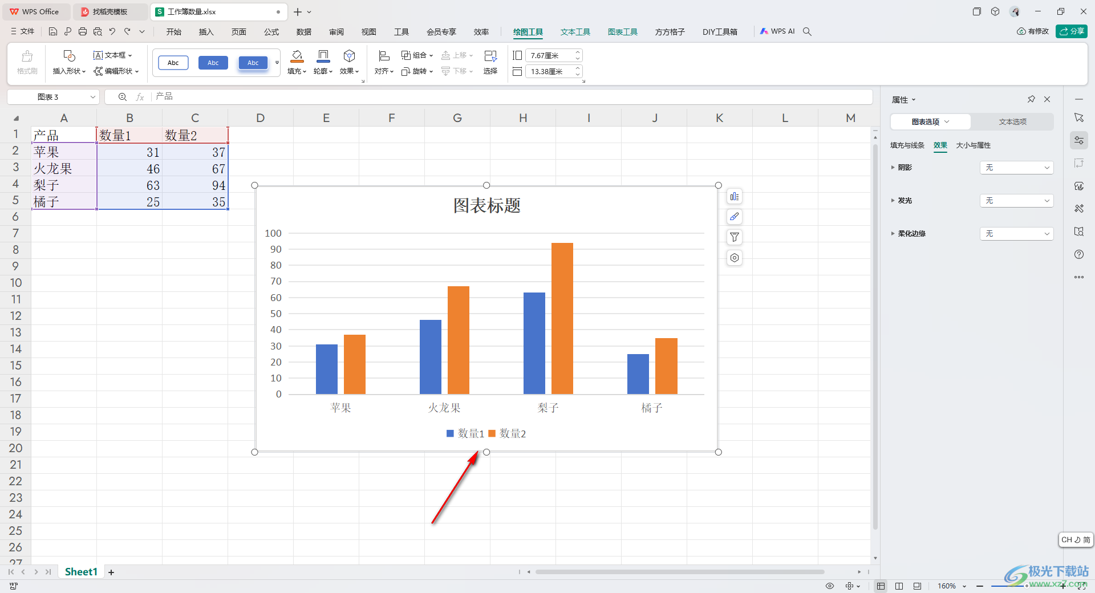Click the WPS AI button
Screen dimensions: 1095x593
coord(777,32)
